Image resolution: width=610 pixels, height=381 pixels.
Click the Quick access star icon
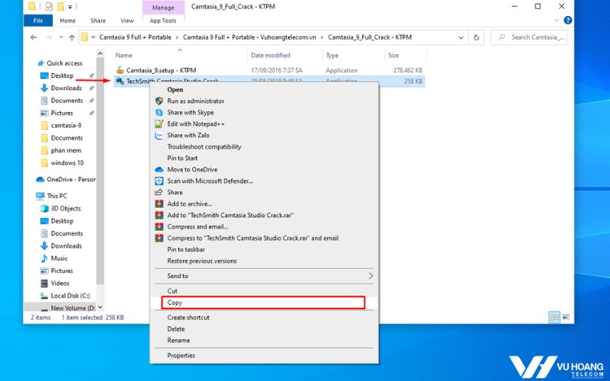coord(41,63)
